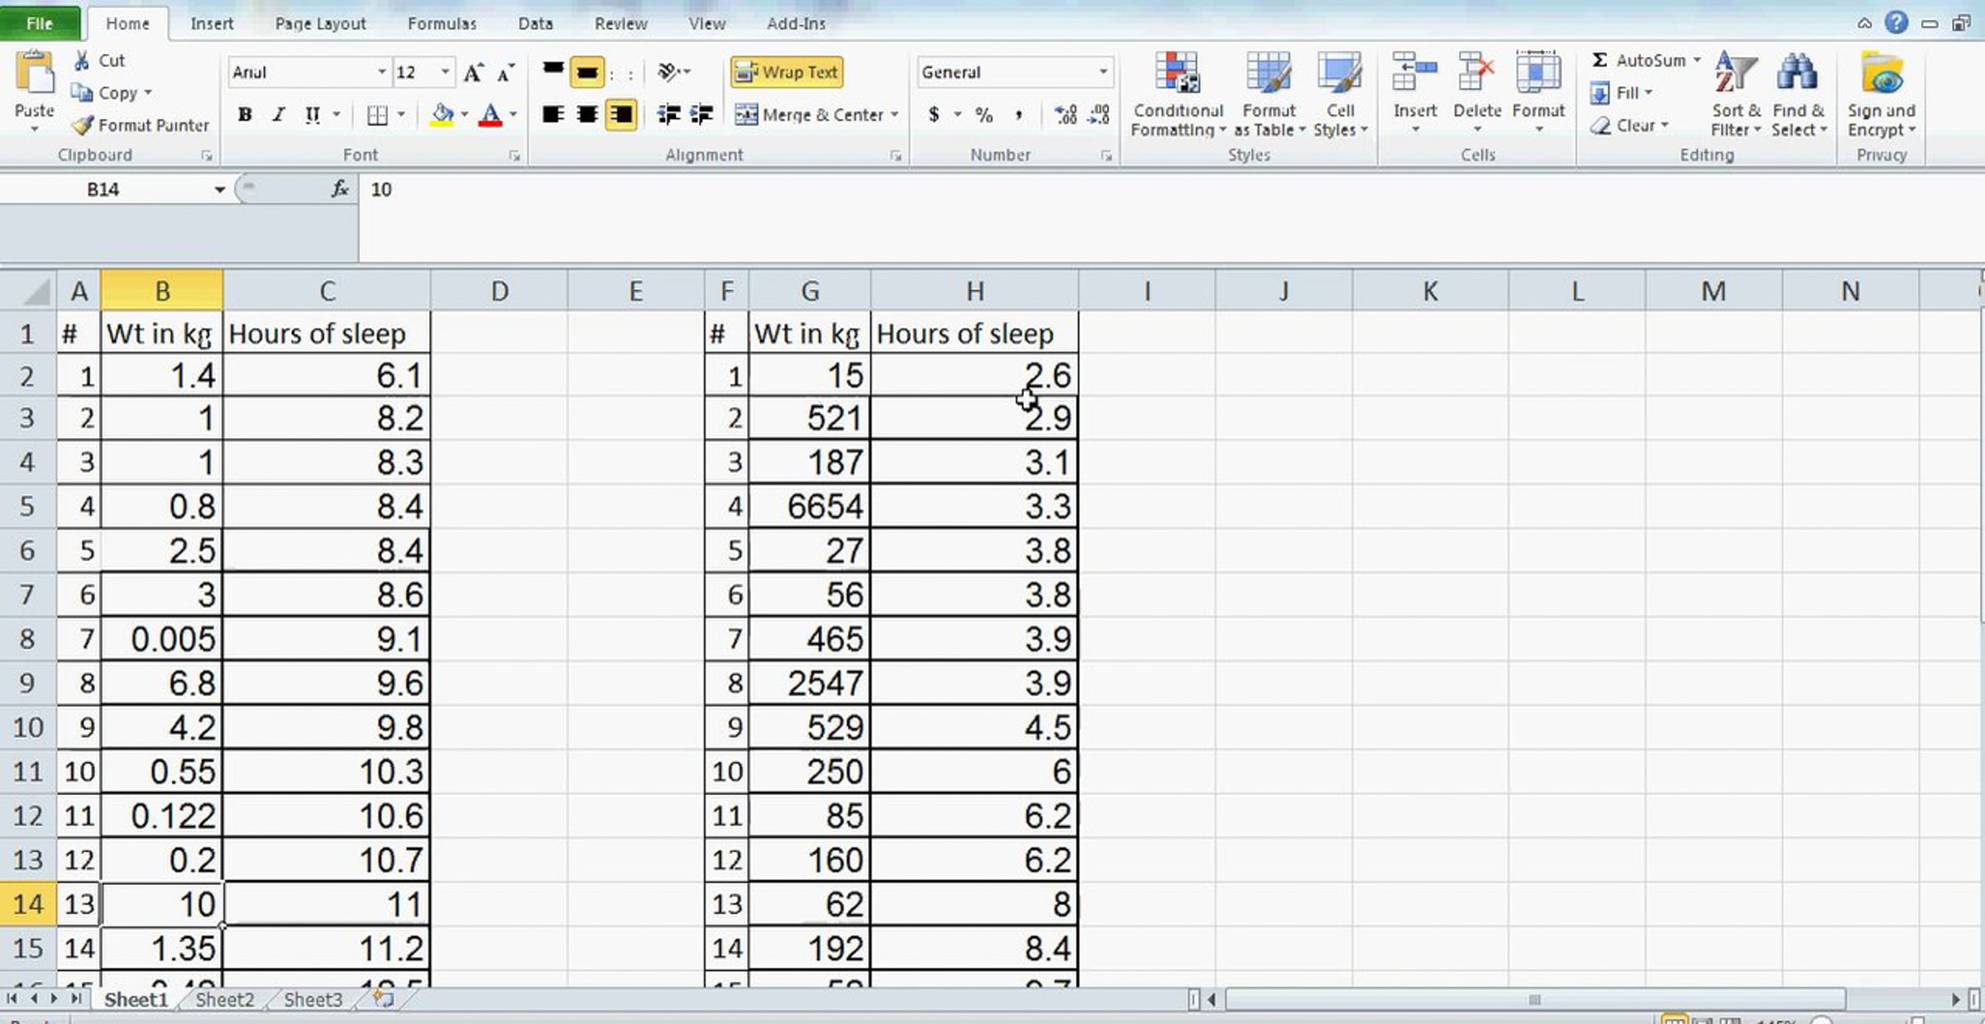This screenshot has width=1985, height=1024.
Task: Select cell containing 6654 in column G
Action: [x=809, y=506]
